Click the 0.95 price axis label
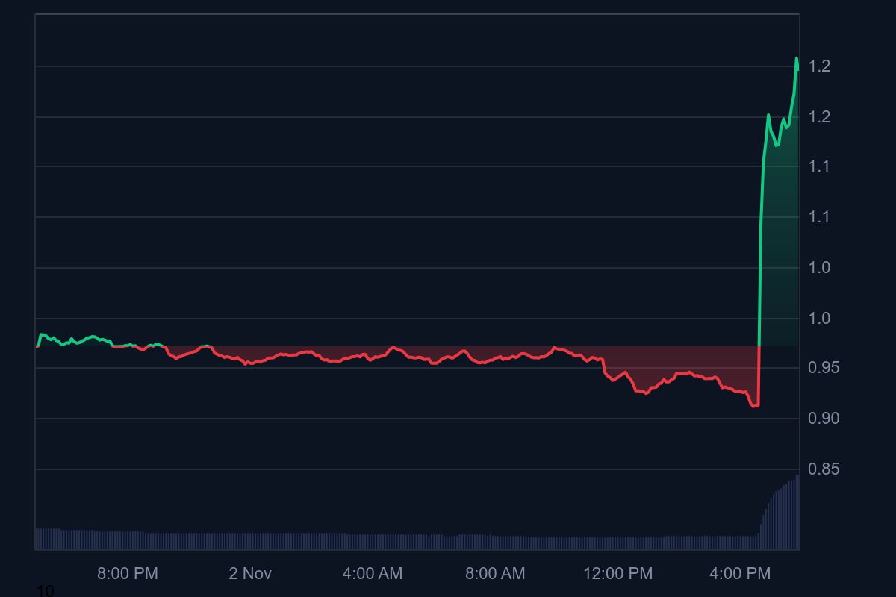Image resolution: width=896 pixels, height=597 pixels. (x=824, y=367)
